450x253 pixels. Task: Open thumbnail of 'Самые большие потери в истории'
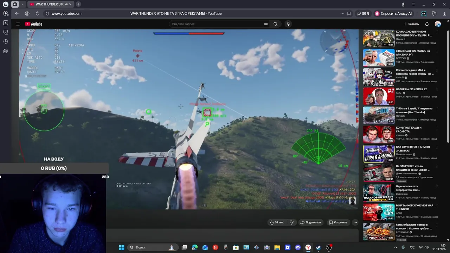click(x=379, y=231)
